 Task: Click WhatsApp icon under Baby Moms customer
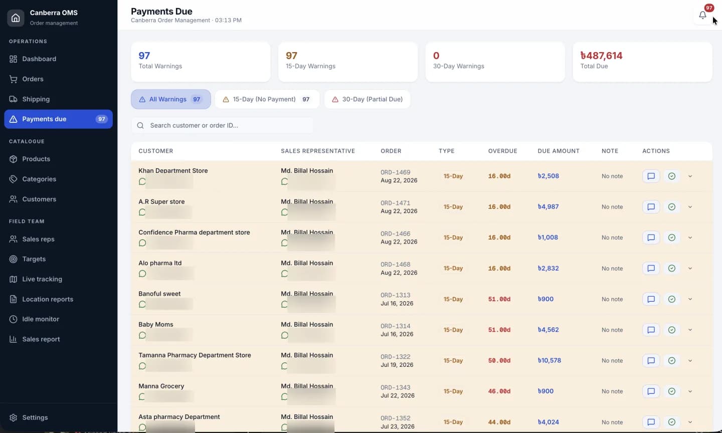(142, 335)
